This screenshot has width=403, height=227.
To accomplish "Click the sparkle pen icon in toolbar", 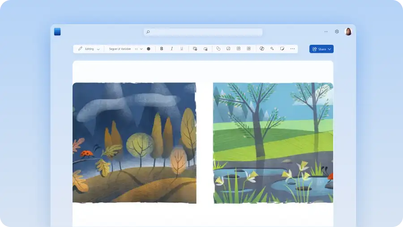I will 272,49.
